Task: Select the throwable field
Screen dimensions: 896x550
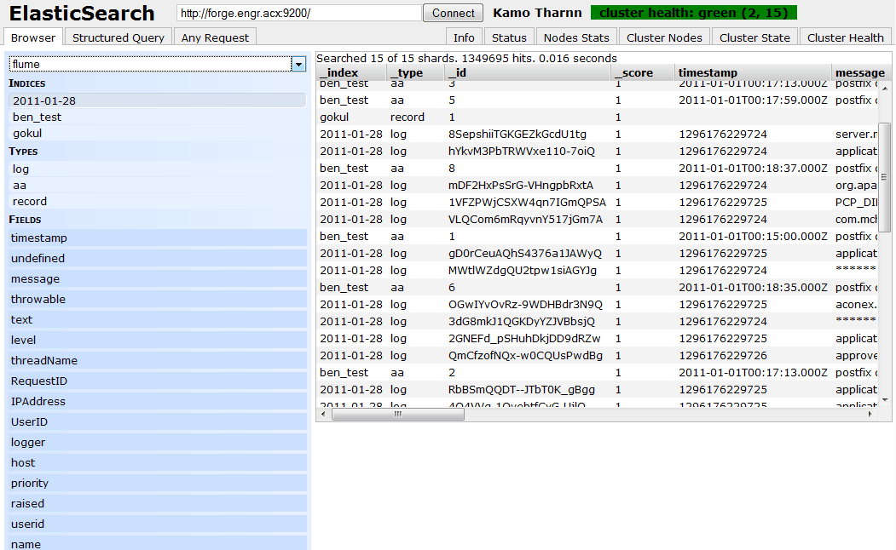Action: 38,299
